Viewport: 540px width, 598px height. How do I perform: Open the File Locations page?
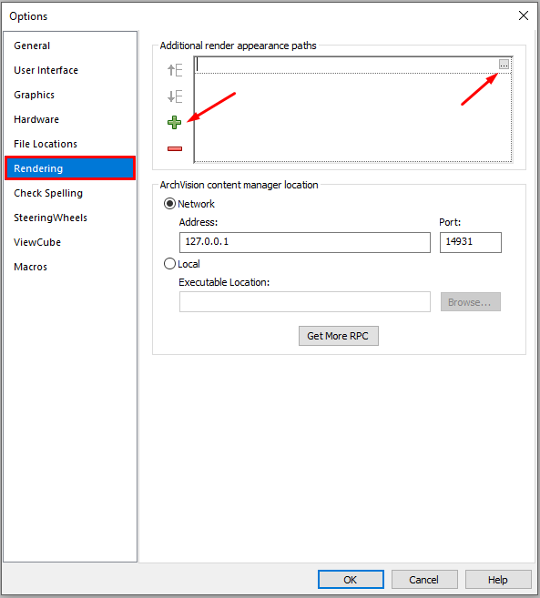pyautogui.click(x=70, y=144)
